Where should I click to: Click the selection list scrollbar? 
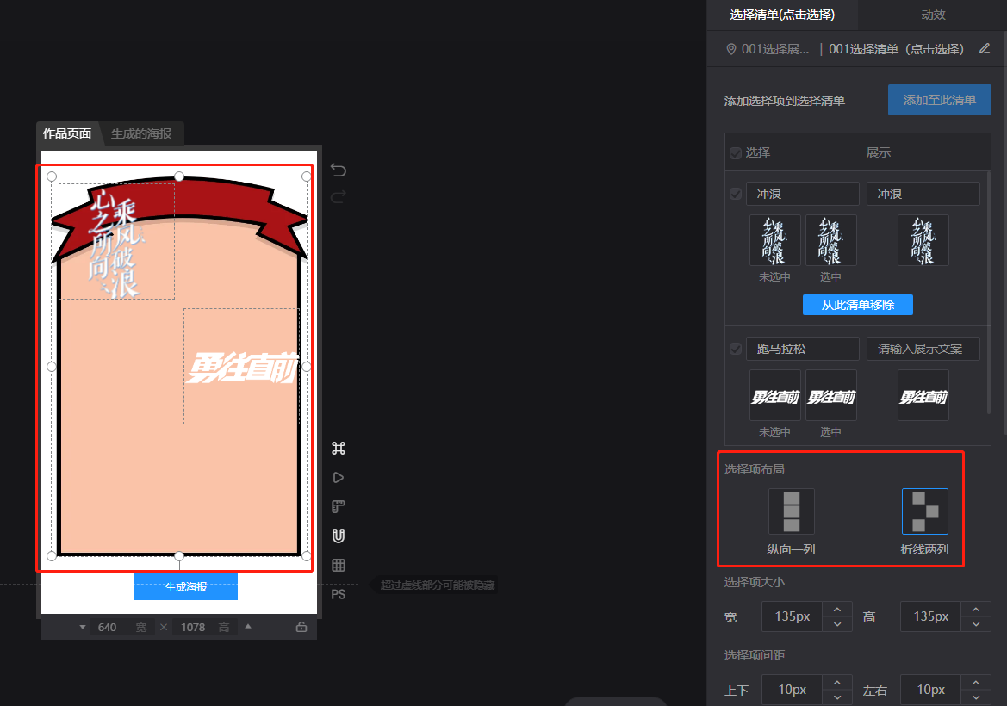[989, 292]
